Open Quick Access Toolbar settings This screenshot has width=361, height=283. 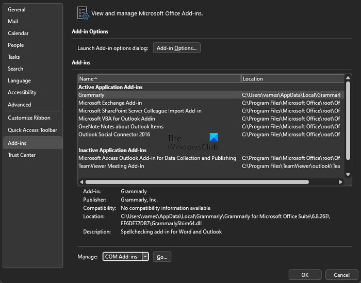pyautogui.click(x=32, y=130)
